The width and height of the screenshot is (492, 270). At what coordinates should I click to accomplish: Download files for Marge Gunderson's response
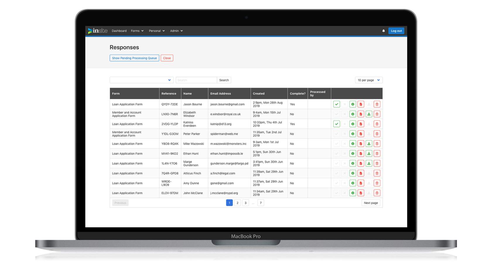tap(369, 163)
